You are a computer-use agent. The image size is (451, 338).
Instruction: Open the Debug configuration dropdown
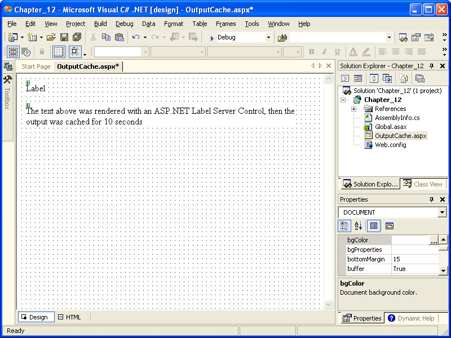(268, 38)
